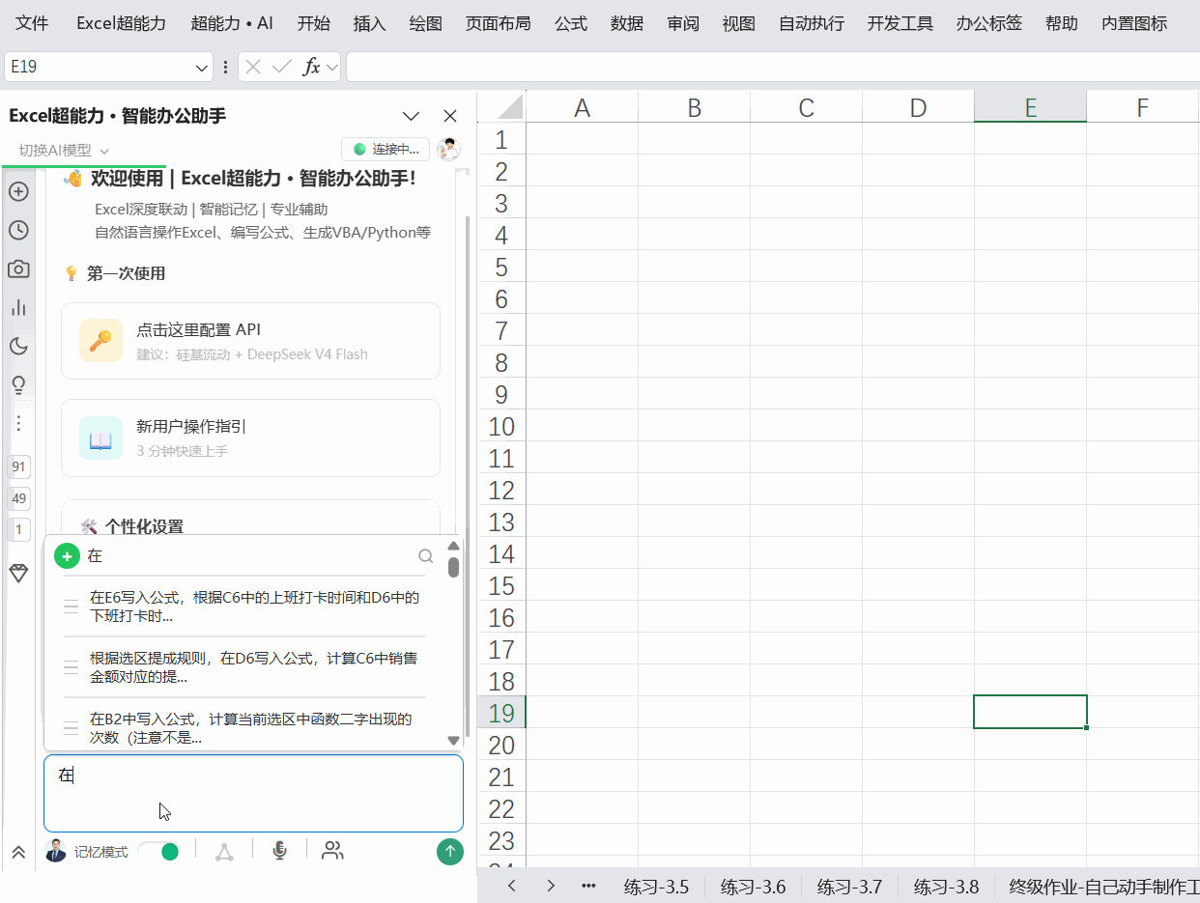
Task: Click the prompt popup scroll up arrow
Action: click(453, 545)
